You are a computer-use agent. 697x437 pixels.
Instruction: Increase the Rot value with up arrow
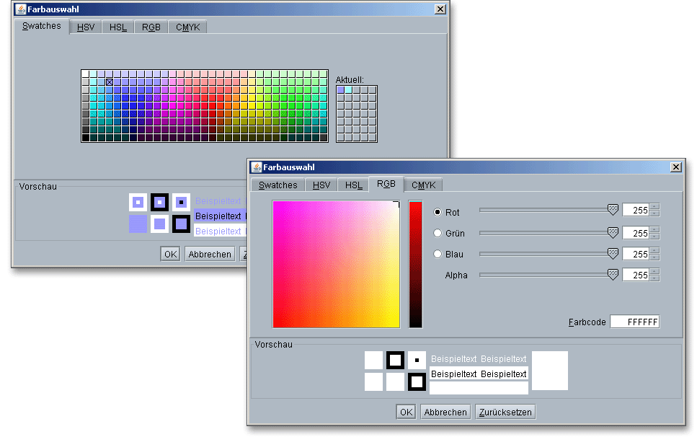(x=654, y=207)
